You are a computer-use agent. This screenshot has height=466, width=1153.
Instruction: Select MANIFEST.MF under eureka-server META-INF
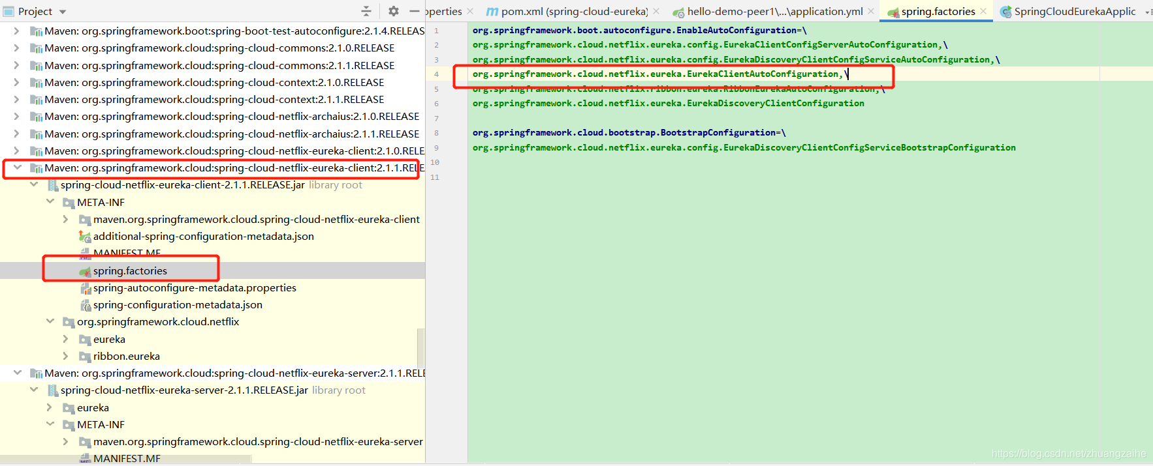127,458
